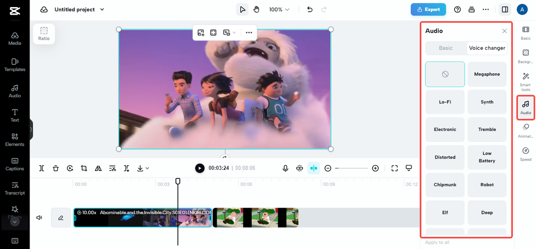Screen dimensions: 536x249
Task: Click the reverse playback clip icon
Action: [70, 168]
